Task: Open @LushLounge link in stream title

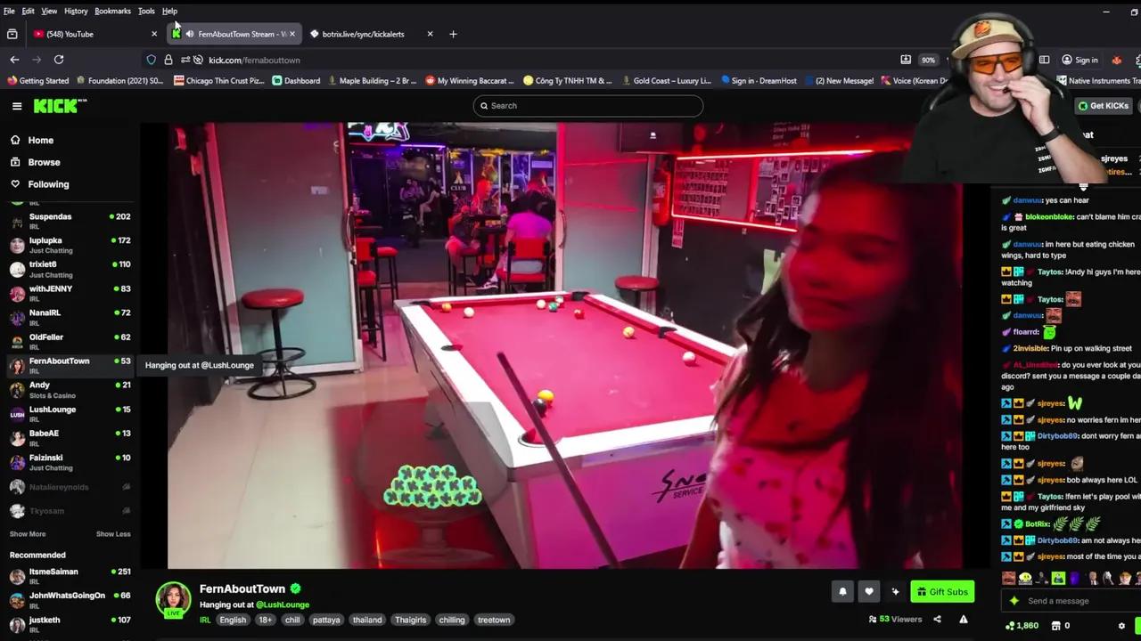Action: click(x=283, y=605)
